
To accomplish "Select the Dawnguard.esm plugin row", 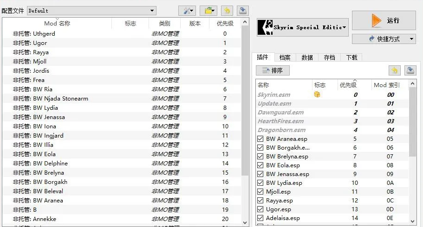I will (x=332, y=112).
